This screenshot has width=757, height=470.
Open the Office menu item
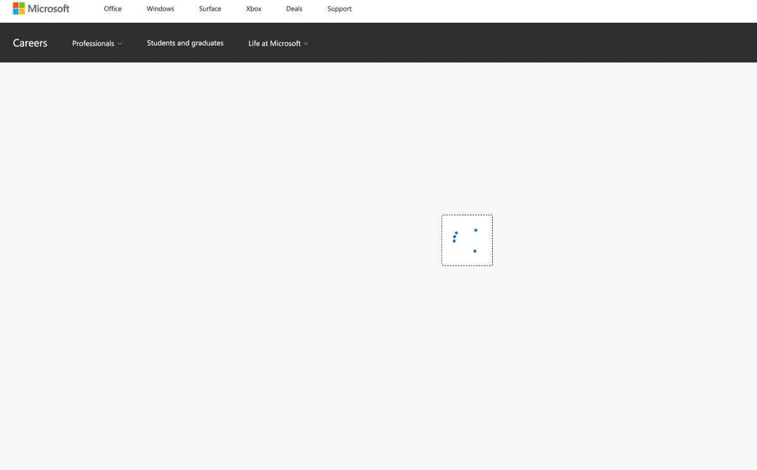click(112, 9)
